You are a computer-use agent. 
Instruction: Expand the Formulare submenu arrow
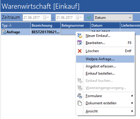(132, 96)
